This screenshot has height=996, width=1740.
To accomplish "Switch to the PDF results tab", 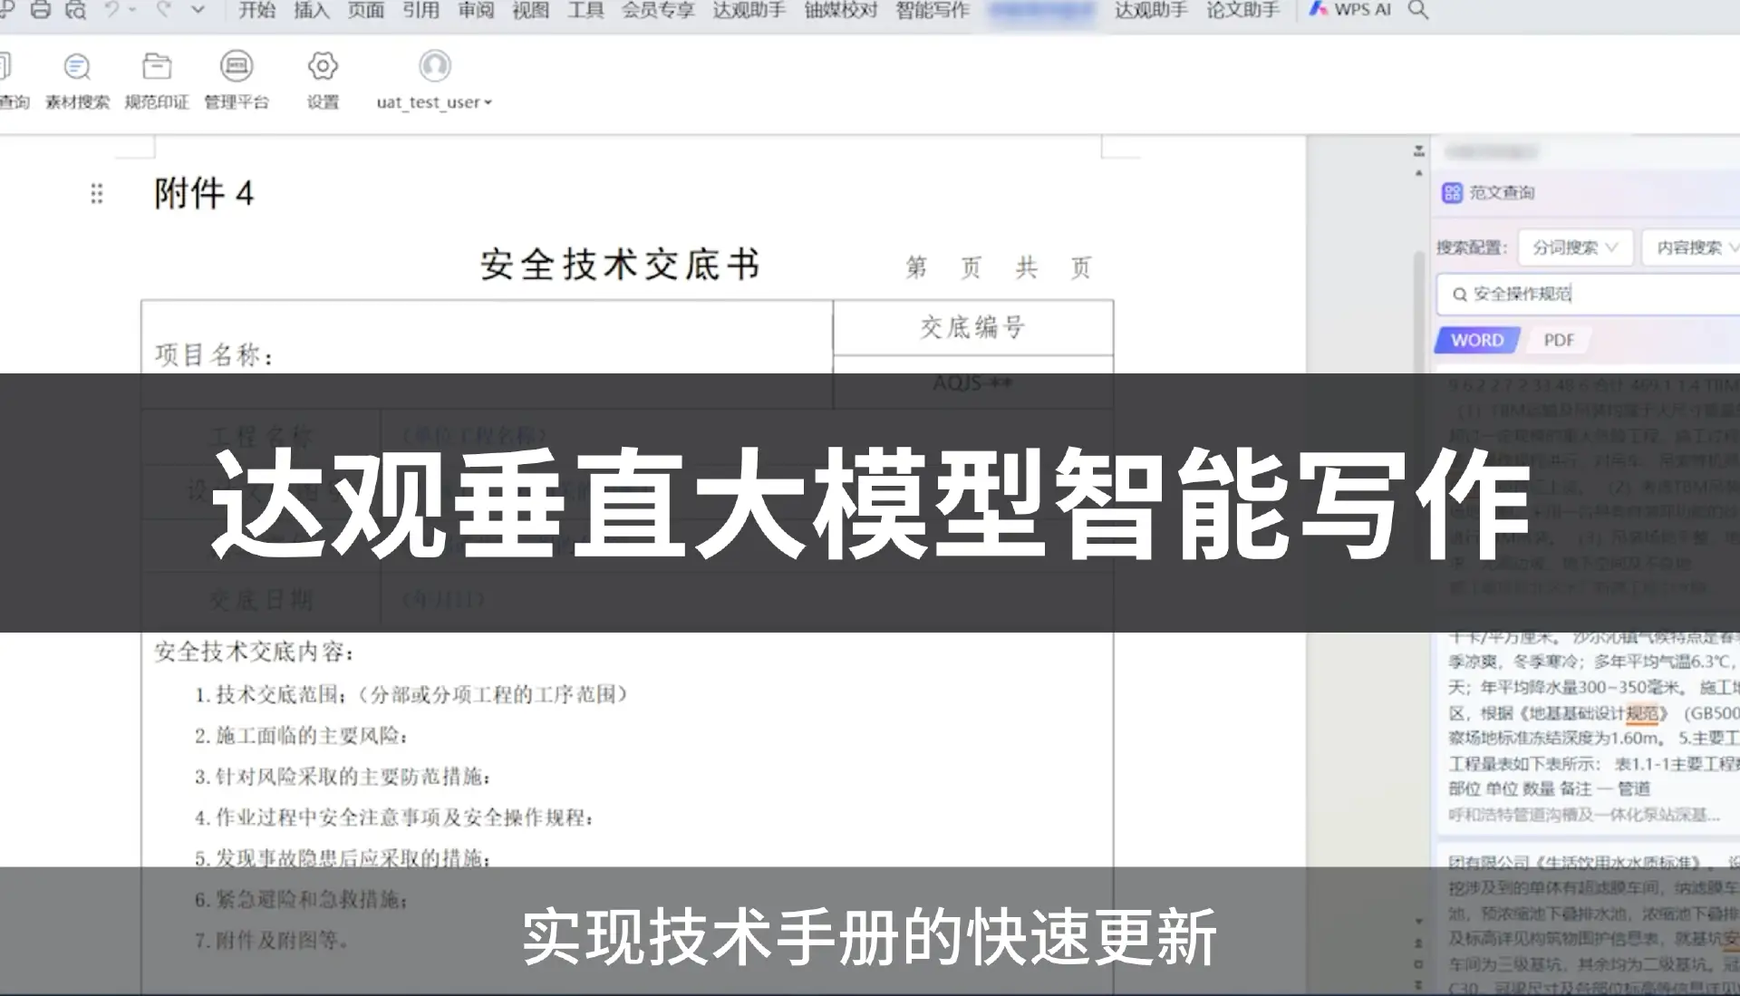I will click(x=1559, y=340).
